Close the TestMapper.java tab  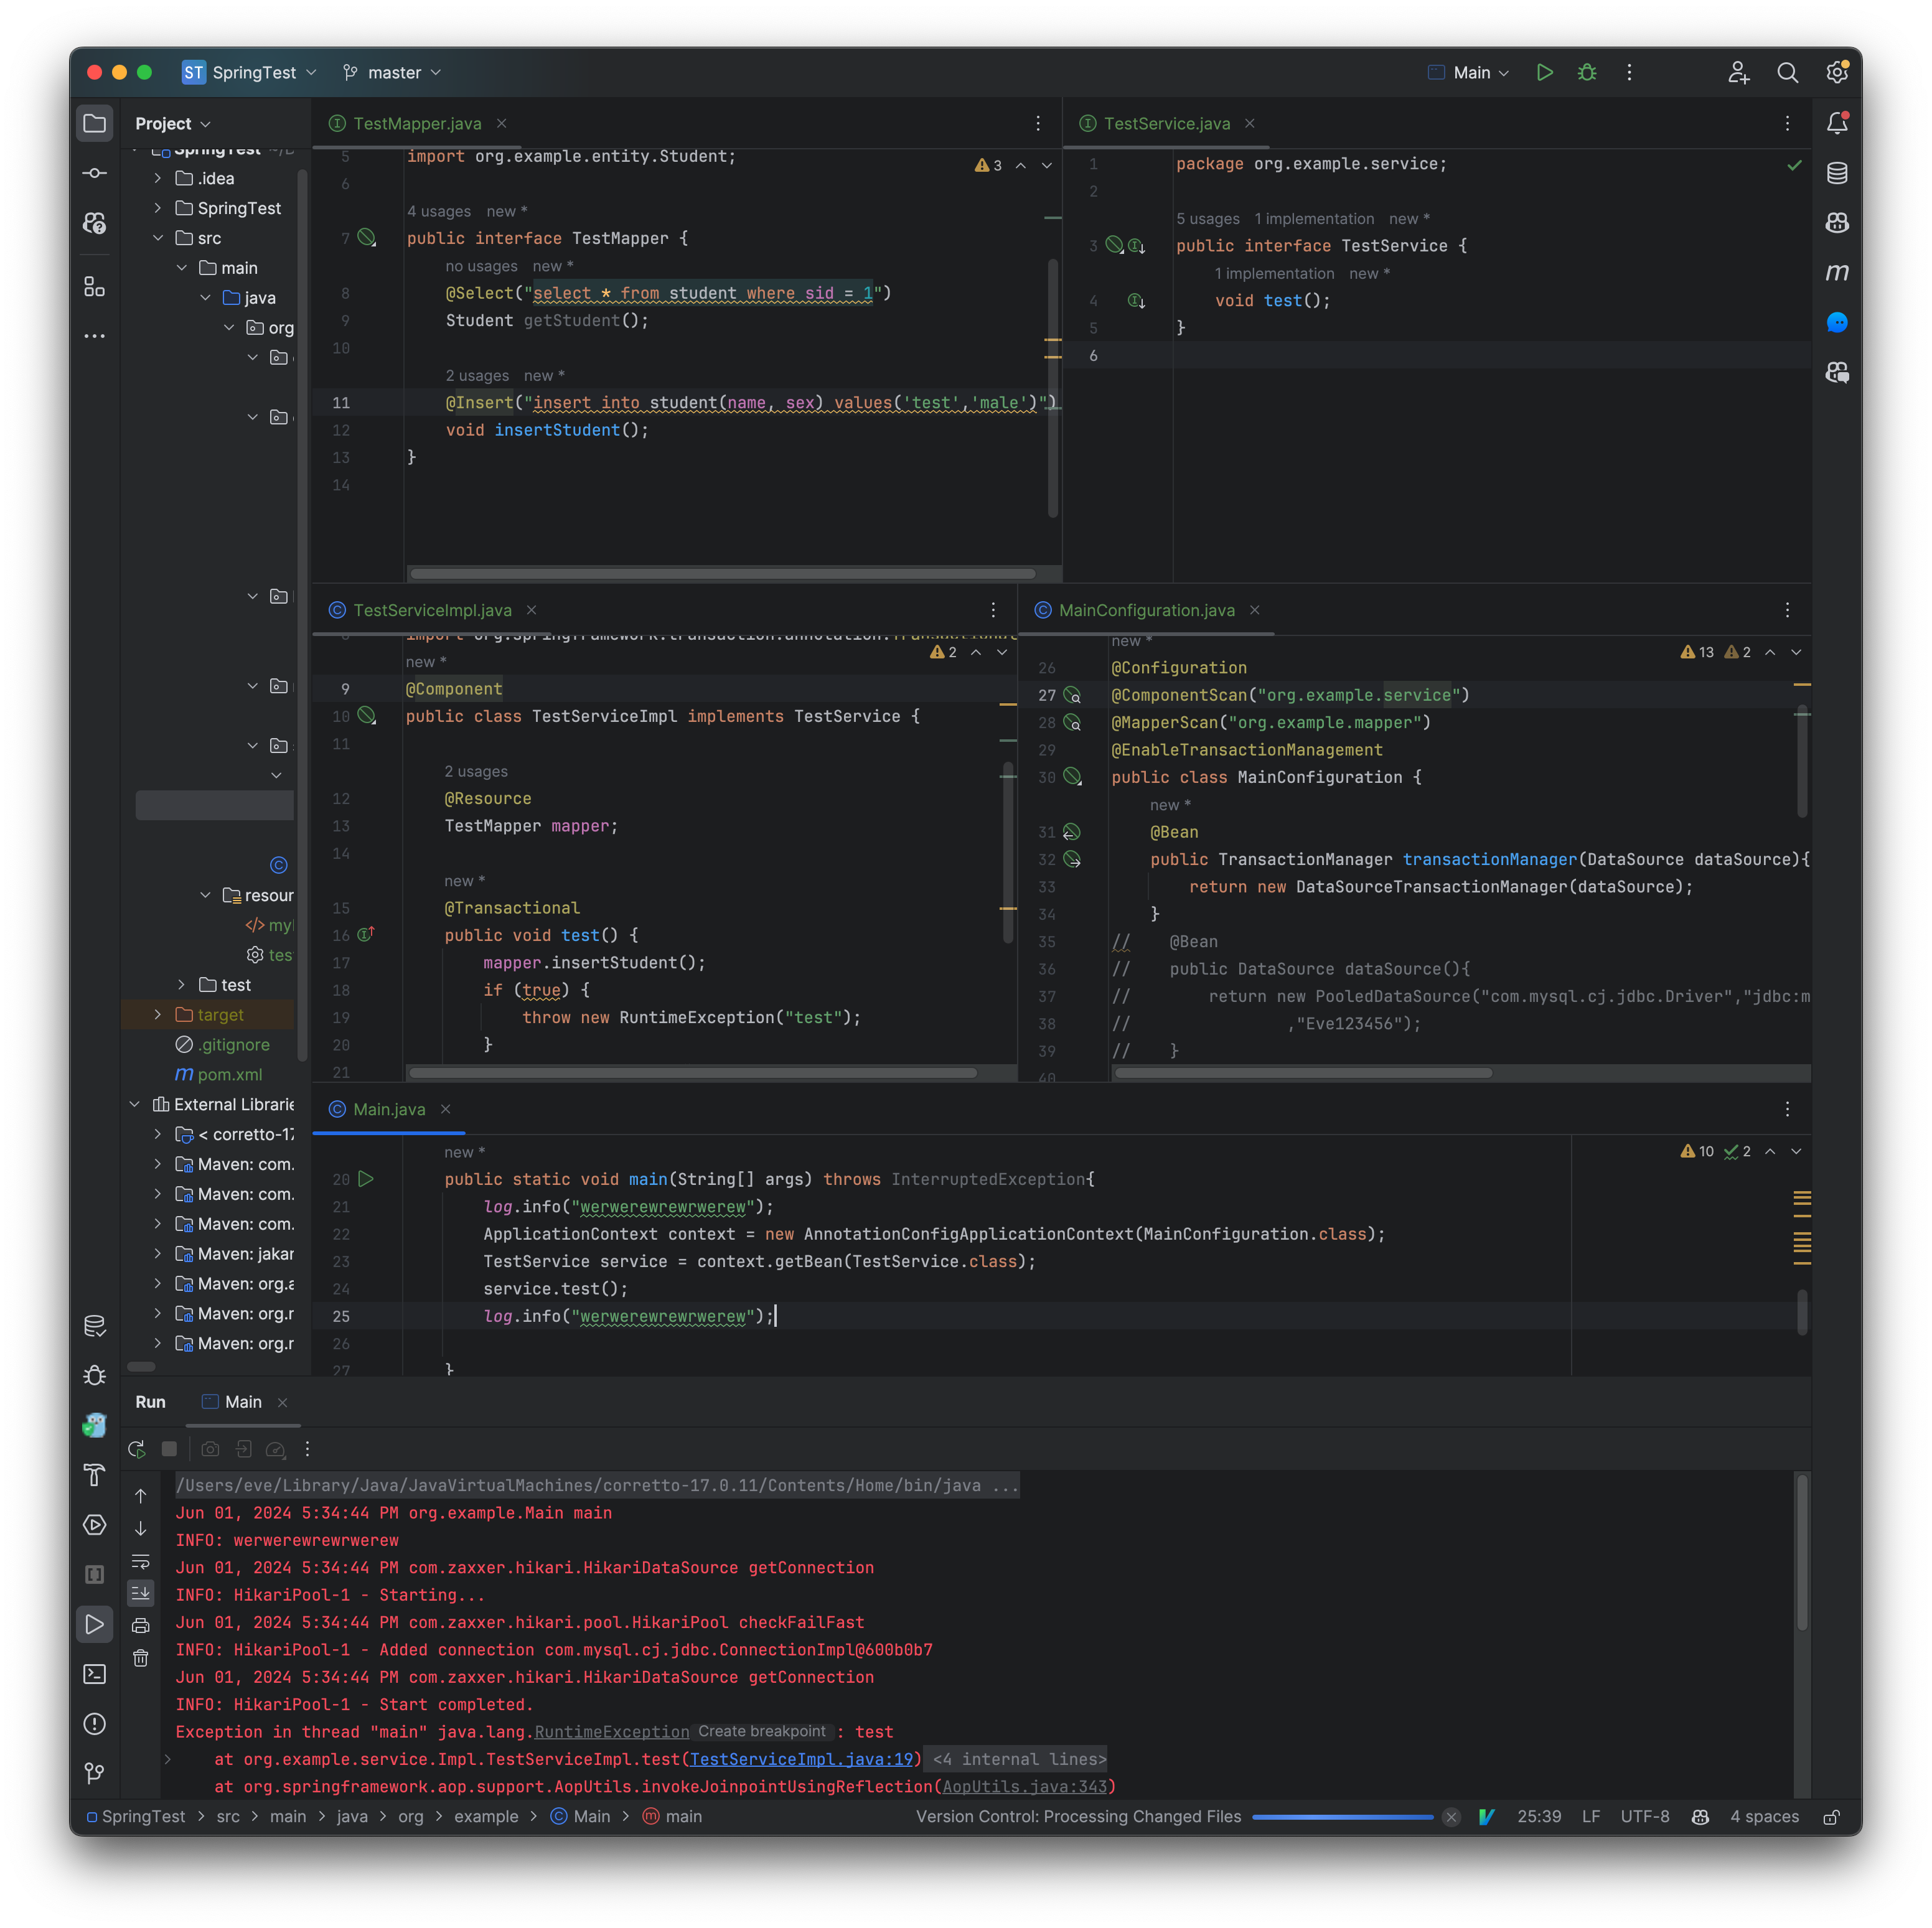502,123
